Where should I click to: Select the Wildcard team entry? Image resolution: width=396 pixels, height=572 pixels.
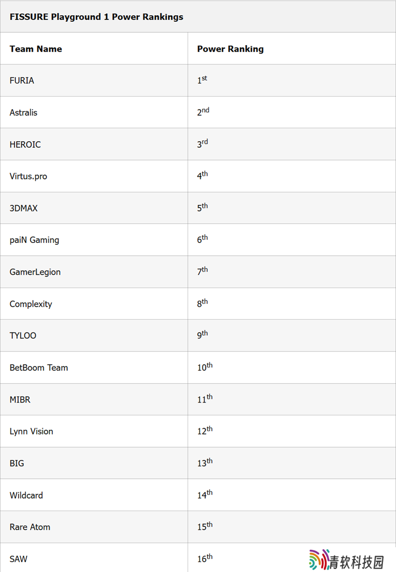coord(26,495)
